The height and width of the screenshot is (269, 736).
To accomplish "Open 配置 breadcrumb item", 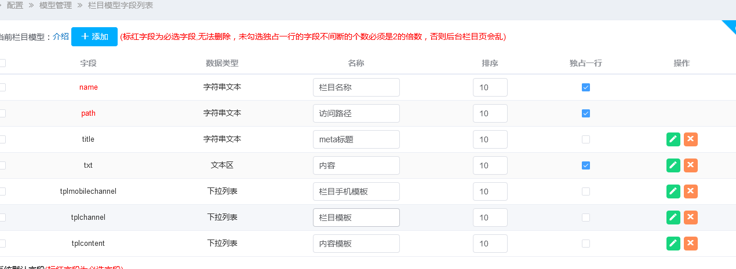I will click(15, 5).
